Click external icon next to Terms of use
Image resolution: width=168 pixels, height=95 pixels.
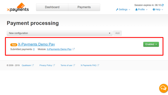[74, 65]
